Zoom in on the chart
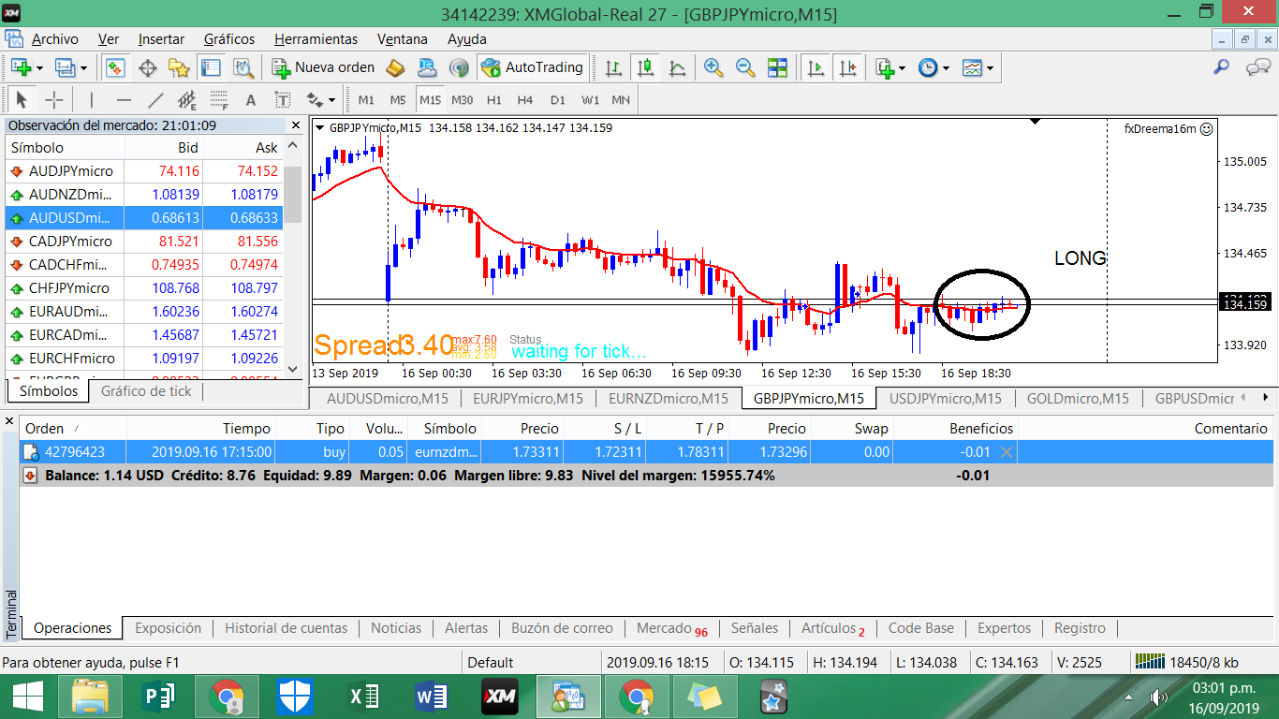Viewport: 1279px width, 719px height. 713,67
